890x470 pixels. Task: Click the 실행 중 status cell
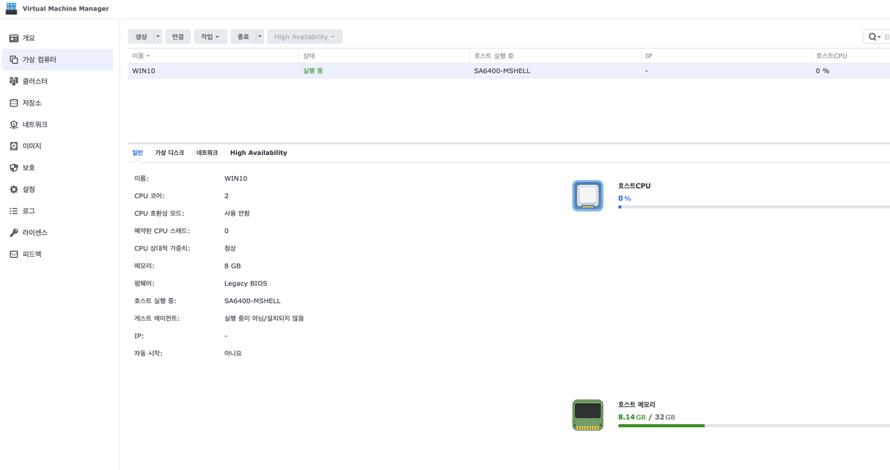tap(313, 71)
